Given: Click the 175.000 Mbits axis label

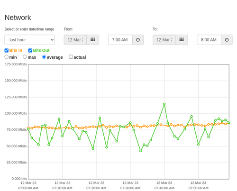Looking at the screenshot, I should point(16,64).
